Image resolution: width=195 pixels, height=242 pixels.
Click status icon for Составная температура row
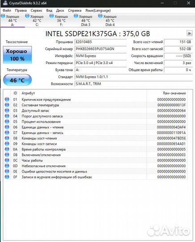point(7,105)
